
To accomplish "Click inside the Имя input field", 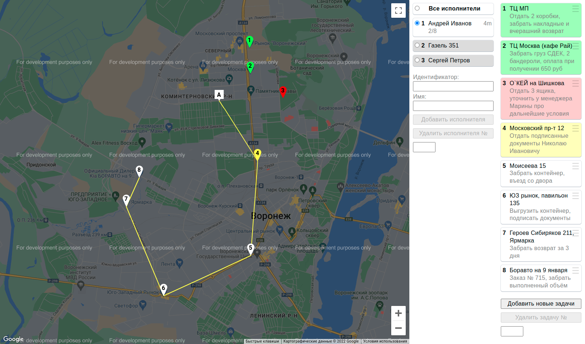I will click(x=453, y=106).
